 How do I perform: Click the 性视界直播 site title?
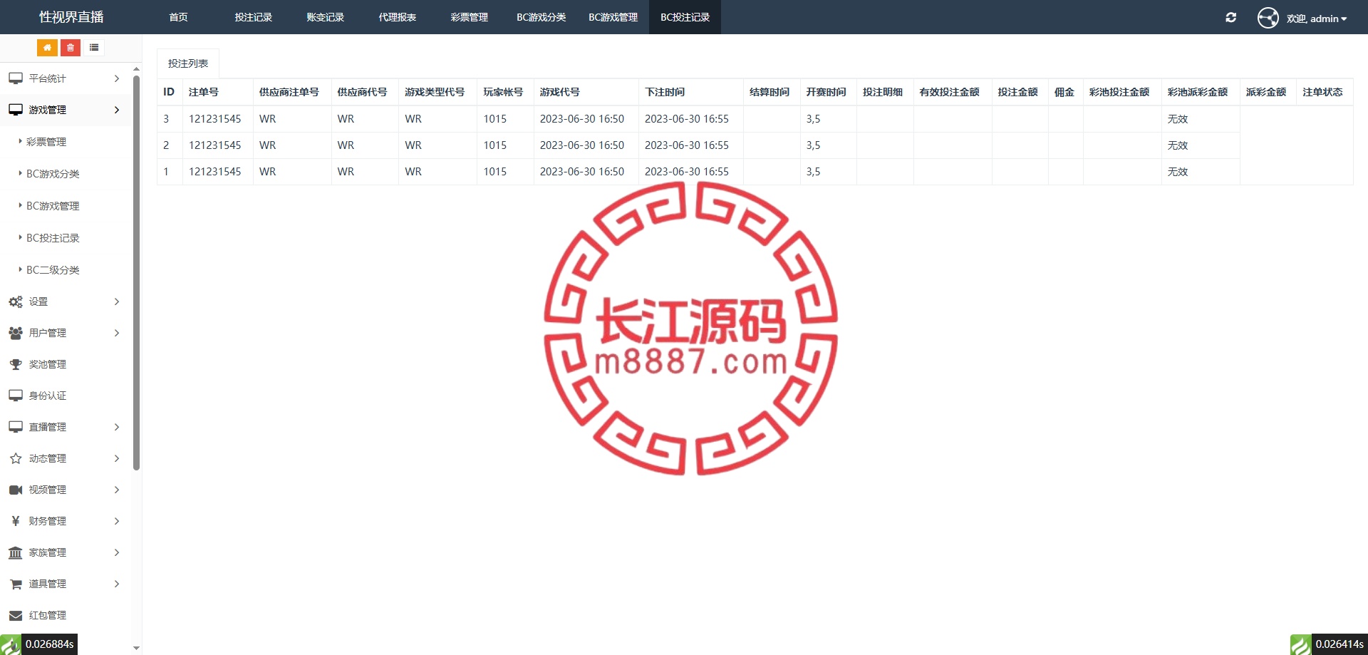pyautogui.click(x=71, y=17)
